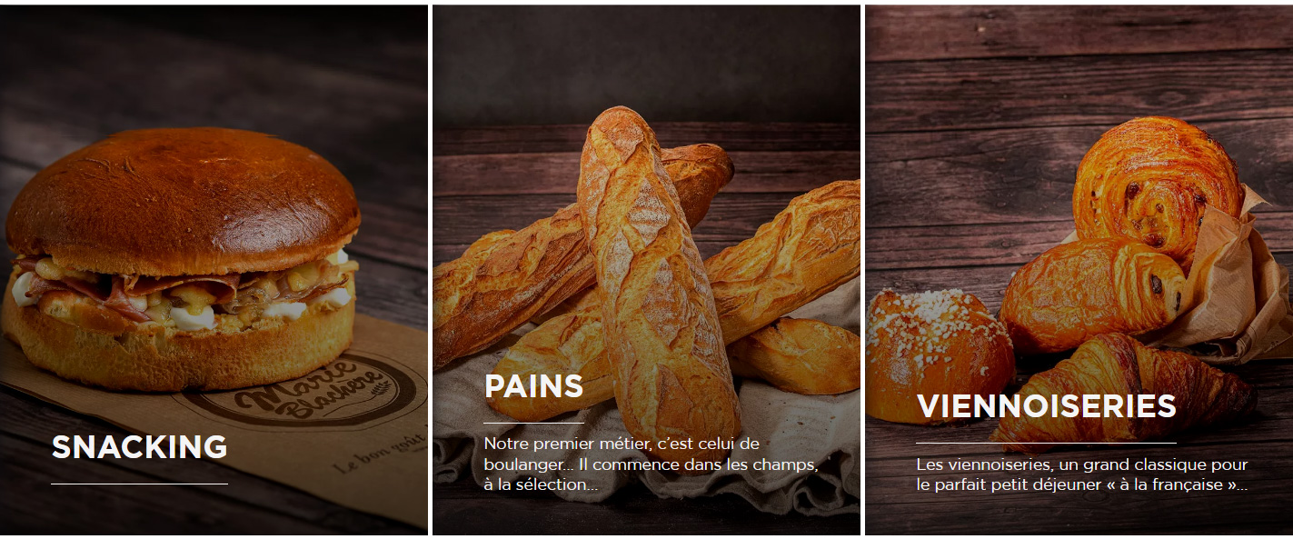Click the divider line under VIENNOISERIES

1046,444
